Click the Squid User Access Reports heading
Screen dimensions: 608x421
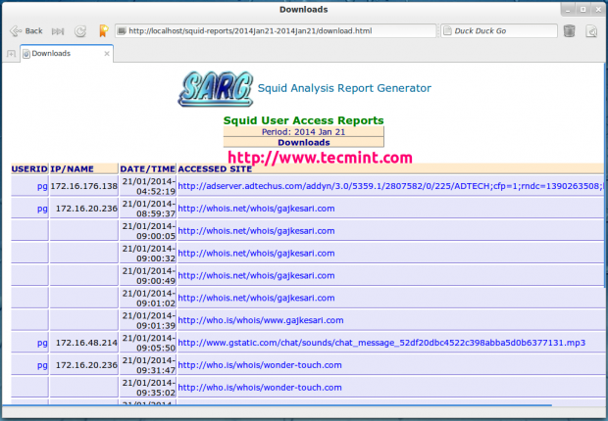[304, 120]
